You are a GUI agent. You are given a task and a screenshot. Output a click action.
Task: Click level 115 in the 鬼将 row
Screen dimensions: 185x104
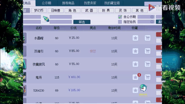click(x=57, y=77)
